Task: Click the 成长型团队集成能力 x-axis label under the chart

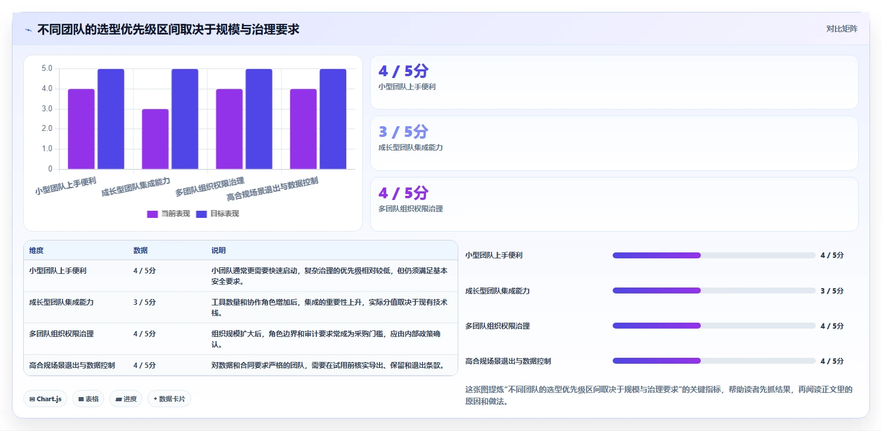Action: 136,186
